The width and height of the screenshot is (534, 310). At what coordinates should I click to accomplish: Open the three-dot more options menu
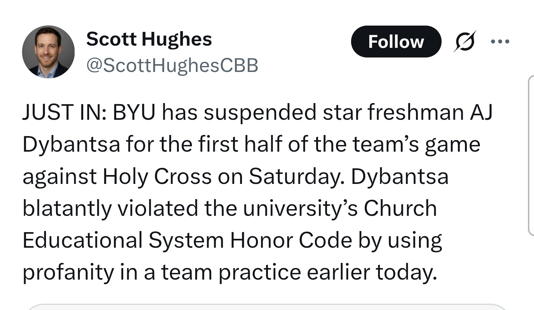[500, 41]
